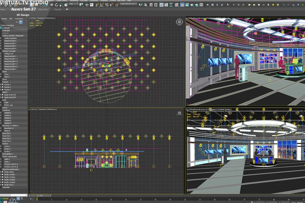Open the View reference coordinate dropdown
The image size is (305, 203).
click(74, 4)
